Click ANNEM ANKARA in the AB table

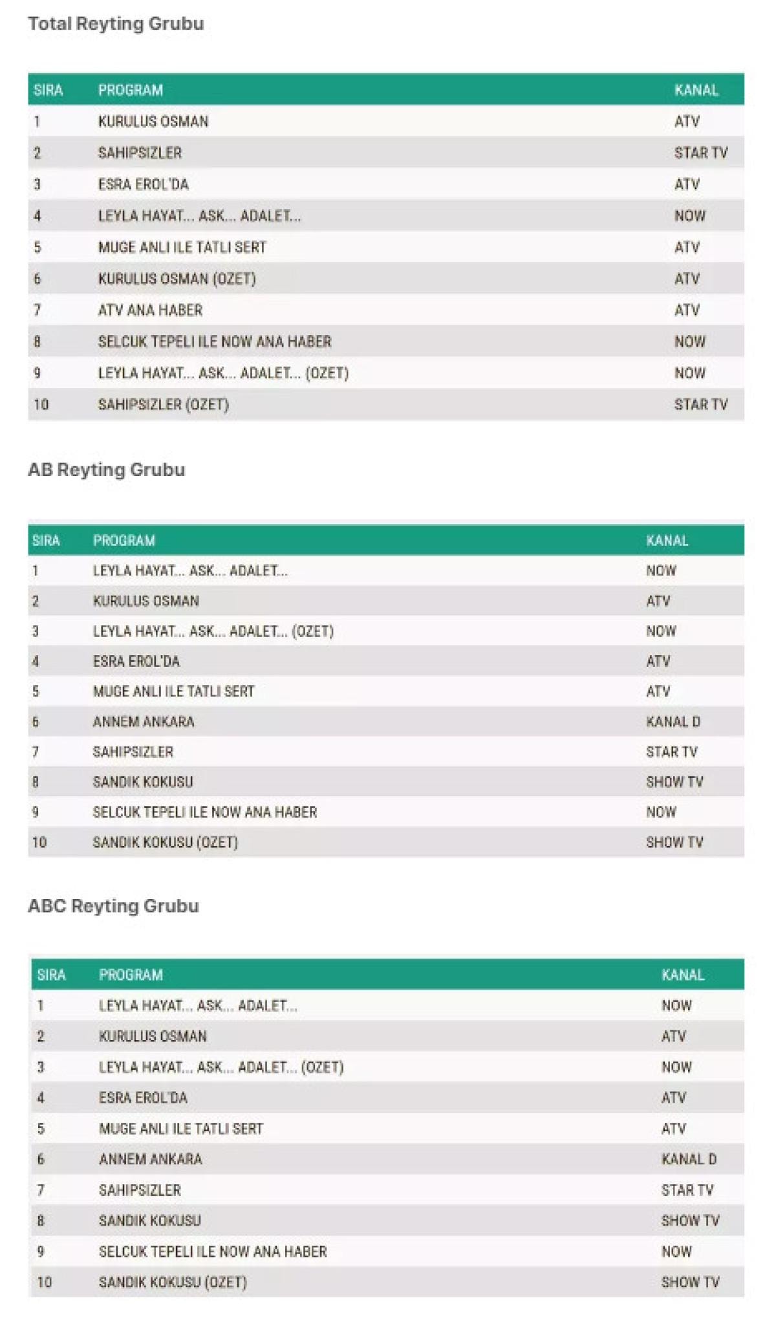(x=144, y=722)
